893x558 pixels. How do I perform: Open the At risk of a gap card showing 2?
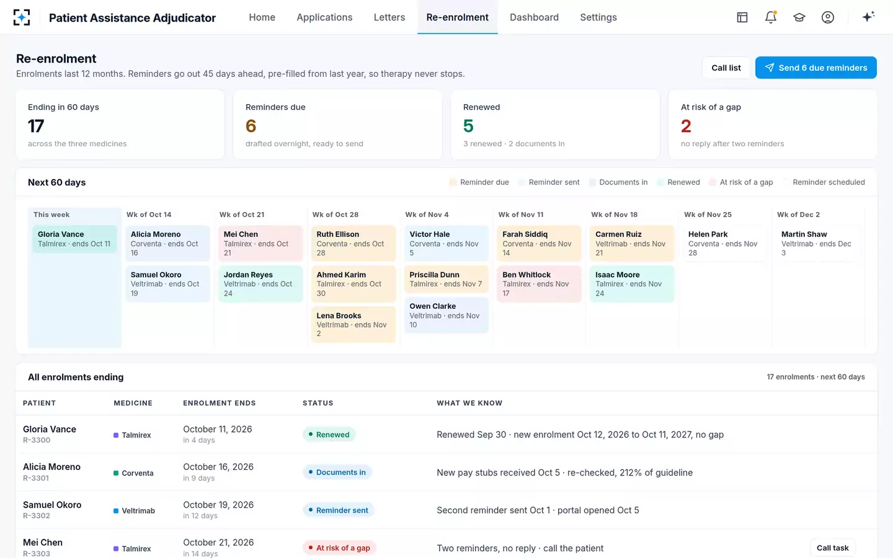pos(773,125)
